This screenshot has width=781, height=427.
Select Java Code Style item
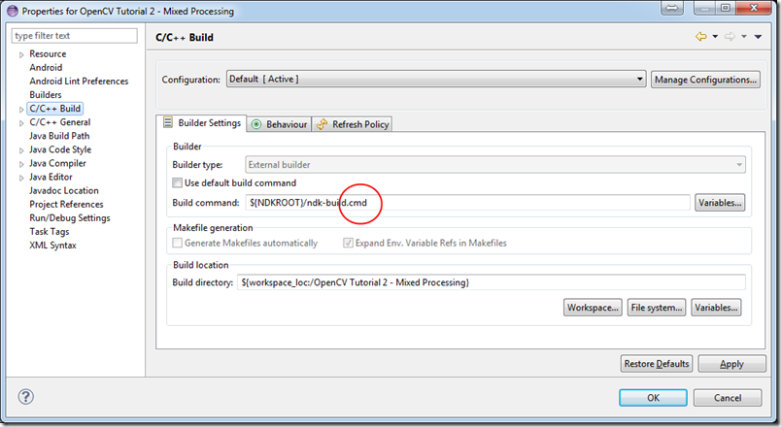pos(60,149)
